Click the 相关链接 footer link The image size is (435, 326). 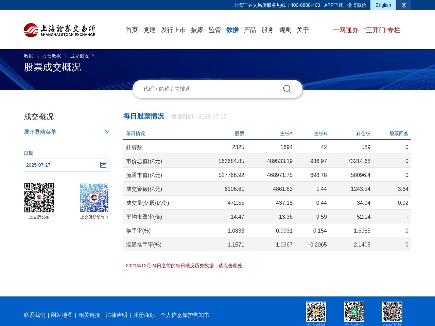click(89, 315)
